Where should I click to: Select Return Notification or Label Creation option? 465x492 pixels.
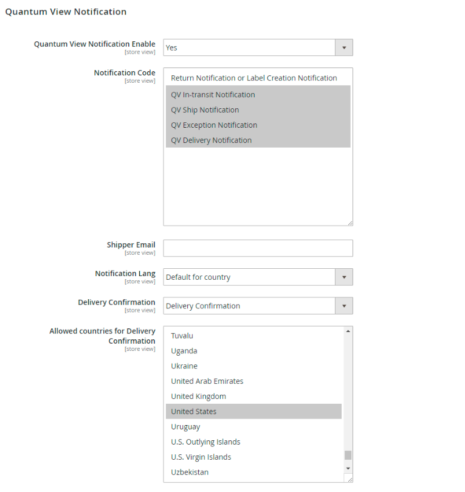(253, 78)
